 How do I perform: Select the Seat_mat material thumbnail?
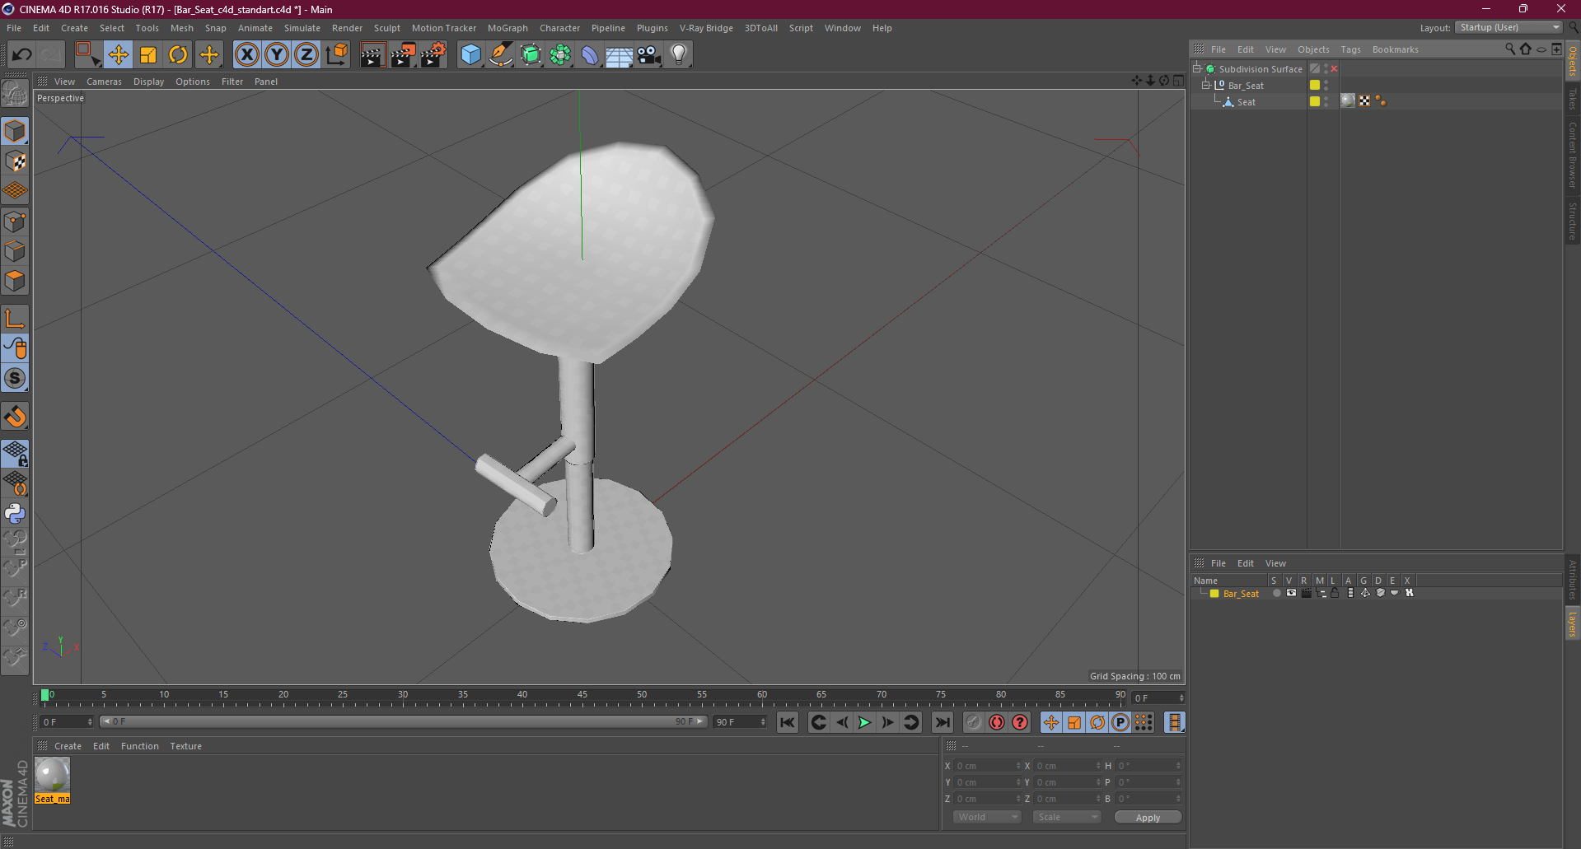pyautogui.click(x=53, y=775)
